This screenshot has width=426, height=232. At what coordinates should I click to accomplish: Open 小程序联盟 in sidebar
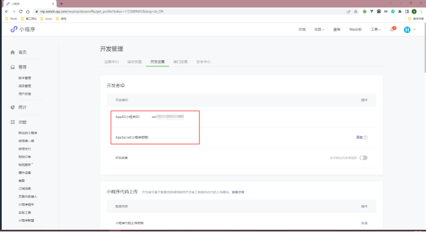point(26,221)
